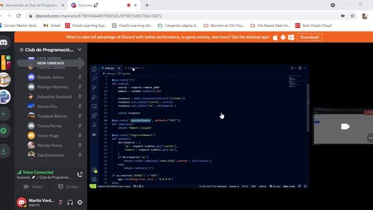Click the Download desktop app button

coord(309,37)
